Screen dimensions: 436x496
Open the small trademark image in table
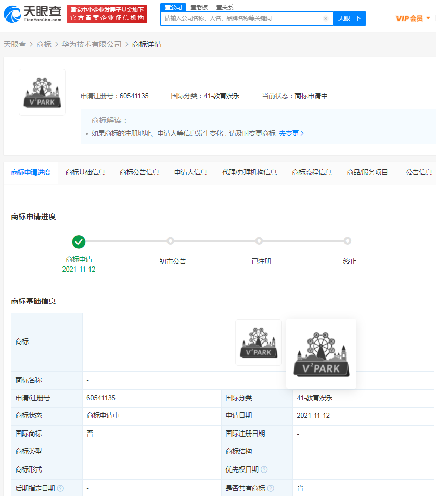[259, 342]
